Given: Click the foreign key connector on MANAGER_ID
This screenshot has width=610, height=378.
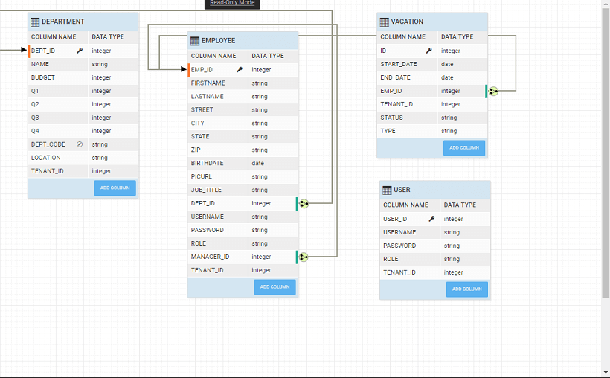Looking at the screenshot, I should pyautogui.click(x=304, y=257).
